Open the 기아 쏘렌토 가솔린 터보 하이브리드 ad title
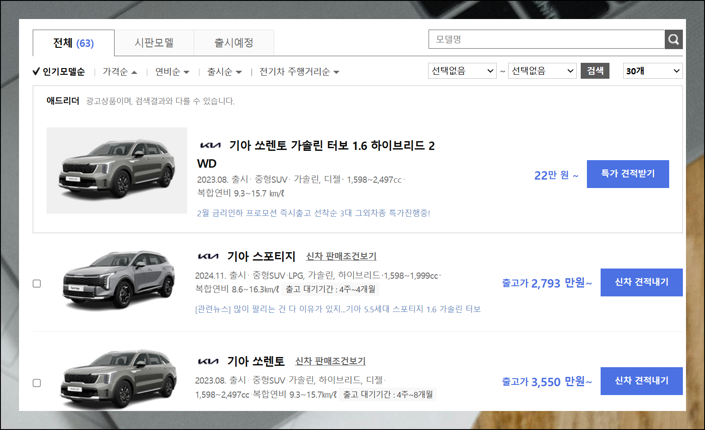 pyautogui.click(x=316, y=154)
